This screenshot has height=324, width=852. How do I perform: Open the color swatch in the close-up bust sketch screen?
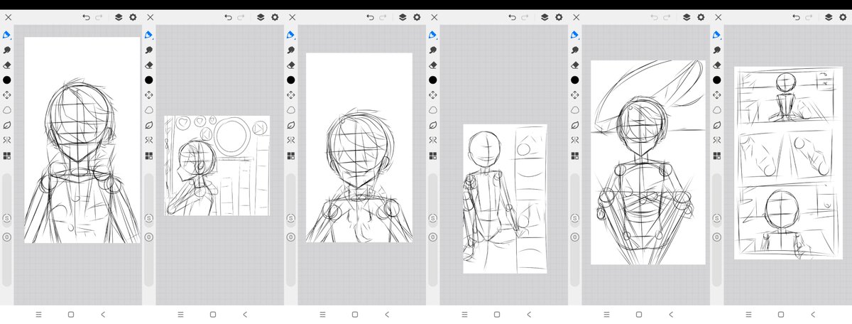click(x=290, y=80)
